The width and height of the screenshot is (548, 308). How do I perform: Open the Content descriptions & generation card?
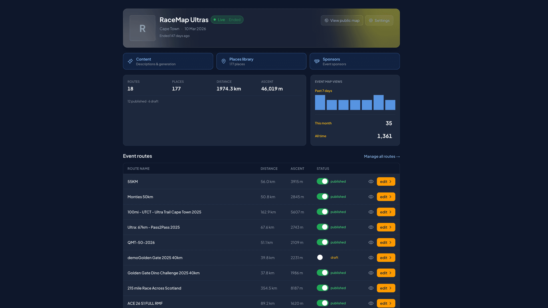click(168, 61)
